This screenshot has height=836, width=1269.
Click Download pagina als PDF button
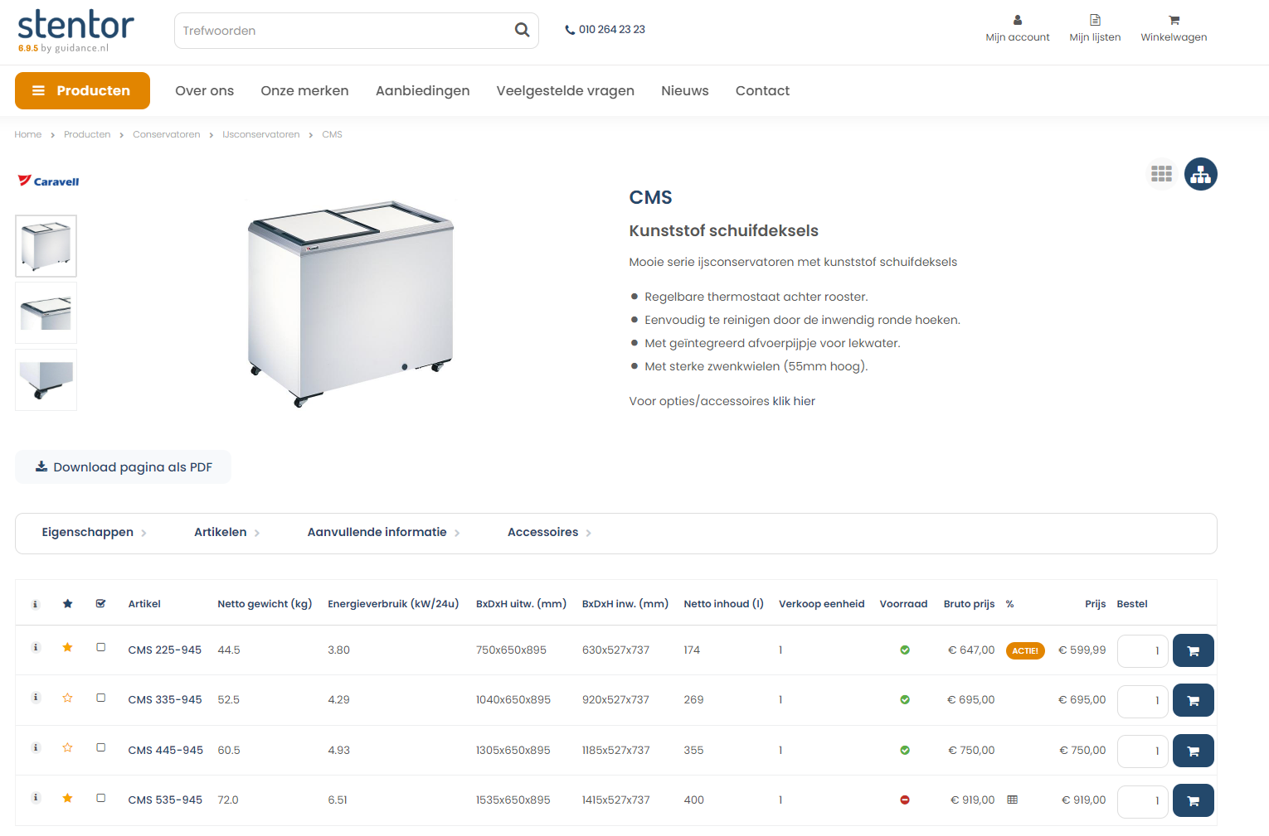123,467
